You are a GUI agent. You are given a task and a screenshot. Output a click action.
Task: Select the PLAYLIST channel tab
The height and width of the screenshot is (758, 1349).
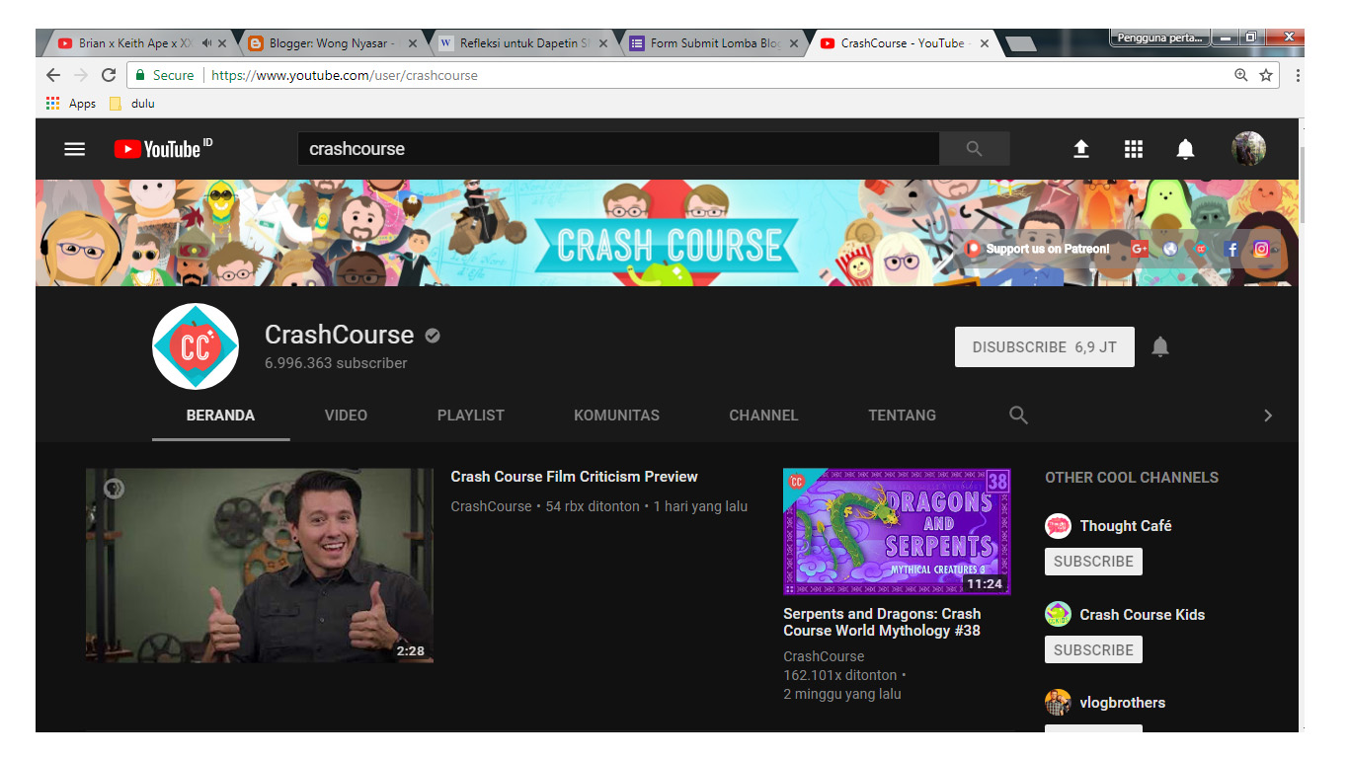[471, 416]
